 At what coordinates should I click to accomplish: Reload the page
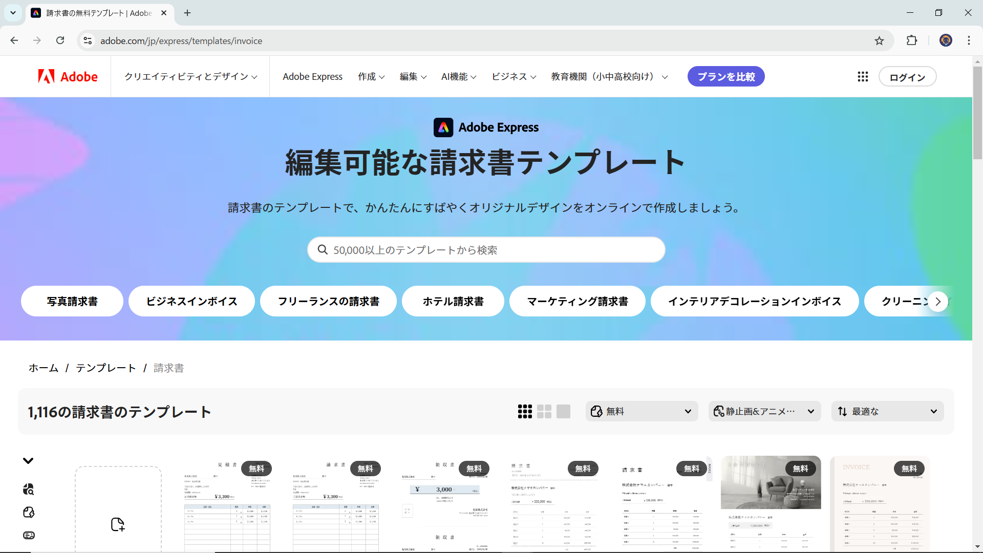(x=60, y=41)
